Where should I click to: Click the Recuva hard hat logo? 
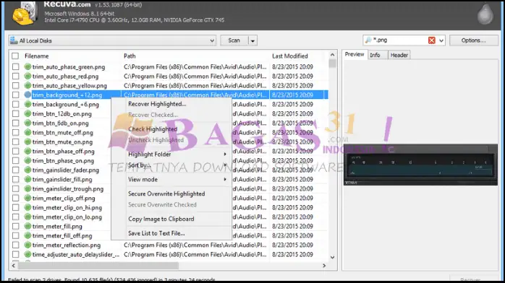click(25, 14)
